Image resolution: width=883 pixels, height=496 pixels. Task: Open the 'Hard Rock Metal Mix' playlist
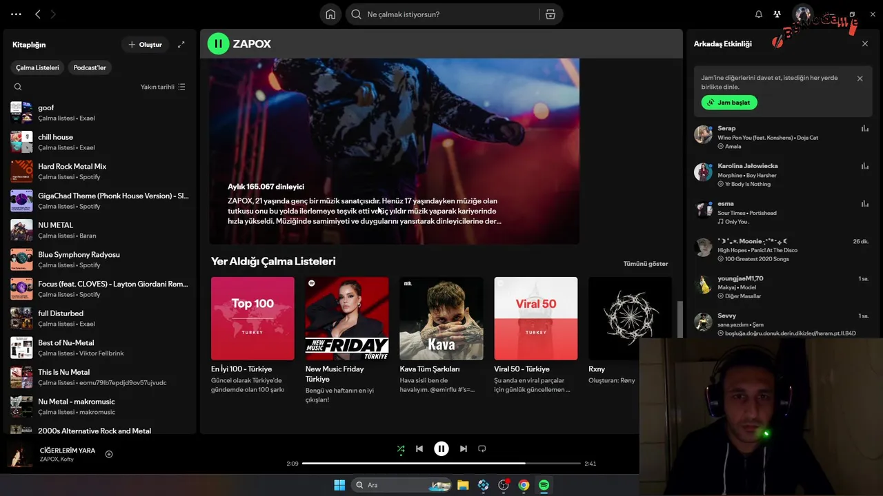(x=101, y=172)
